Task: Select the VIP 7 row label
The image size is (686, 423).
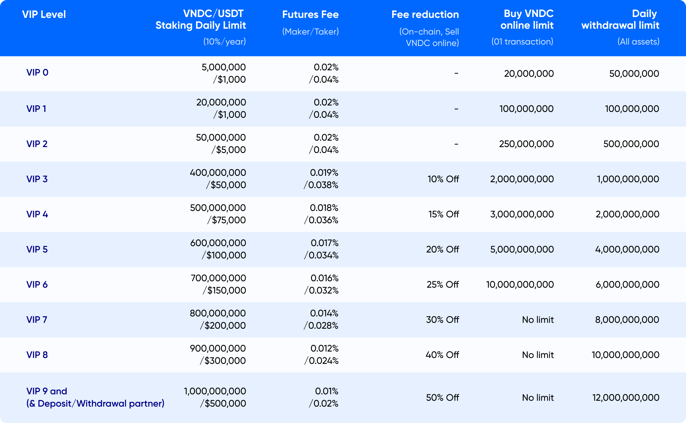Action: [x=37, y=320]
